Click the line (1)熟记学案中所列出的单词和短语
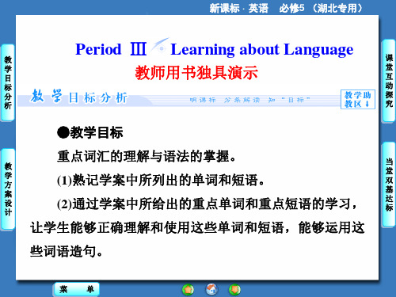The image size is (396, 297). click(x=161, y=181)
